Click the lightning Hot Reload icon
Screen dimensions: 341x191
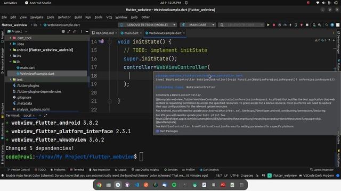290,25
